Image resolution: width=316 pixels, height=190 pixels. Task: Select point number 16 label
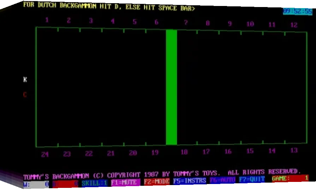[x=228, y=151]
